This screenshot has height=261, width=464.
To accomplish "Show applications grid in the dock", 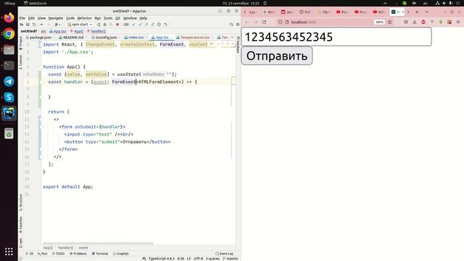I will pyautogui.click(x=9, y=252).
